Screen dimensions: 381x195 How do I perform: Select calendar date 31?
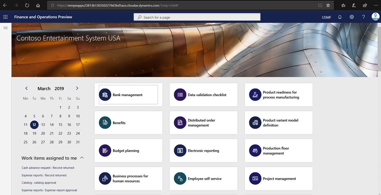[78, 142]
